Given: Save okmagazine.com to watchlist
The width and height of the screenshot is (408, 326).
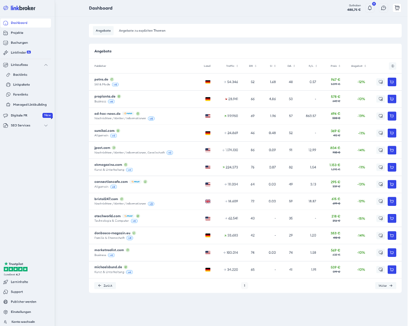Looking at the screenshot, I should [x=380, y=167].
